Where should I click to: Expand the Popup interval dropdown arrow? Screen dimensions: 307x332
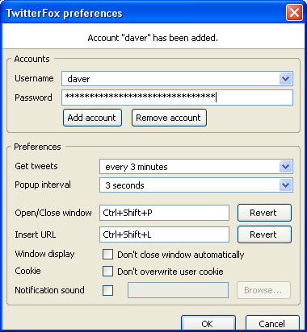coord(285,185)
